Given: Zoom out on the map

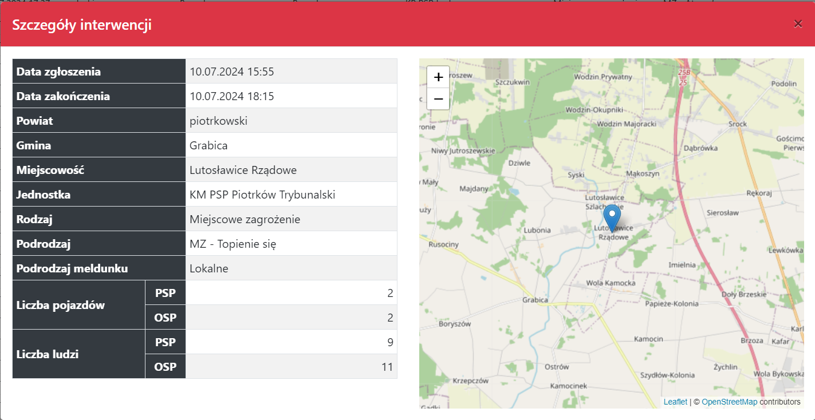Looking at the screenshot, I should [438, 99].
